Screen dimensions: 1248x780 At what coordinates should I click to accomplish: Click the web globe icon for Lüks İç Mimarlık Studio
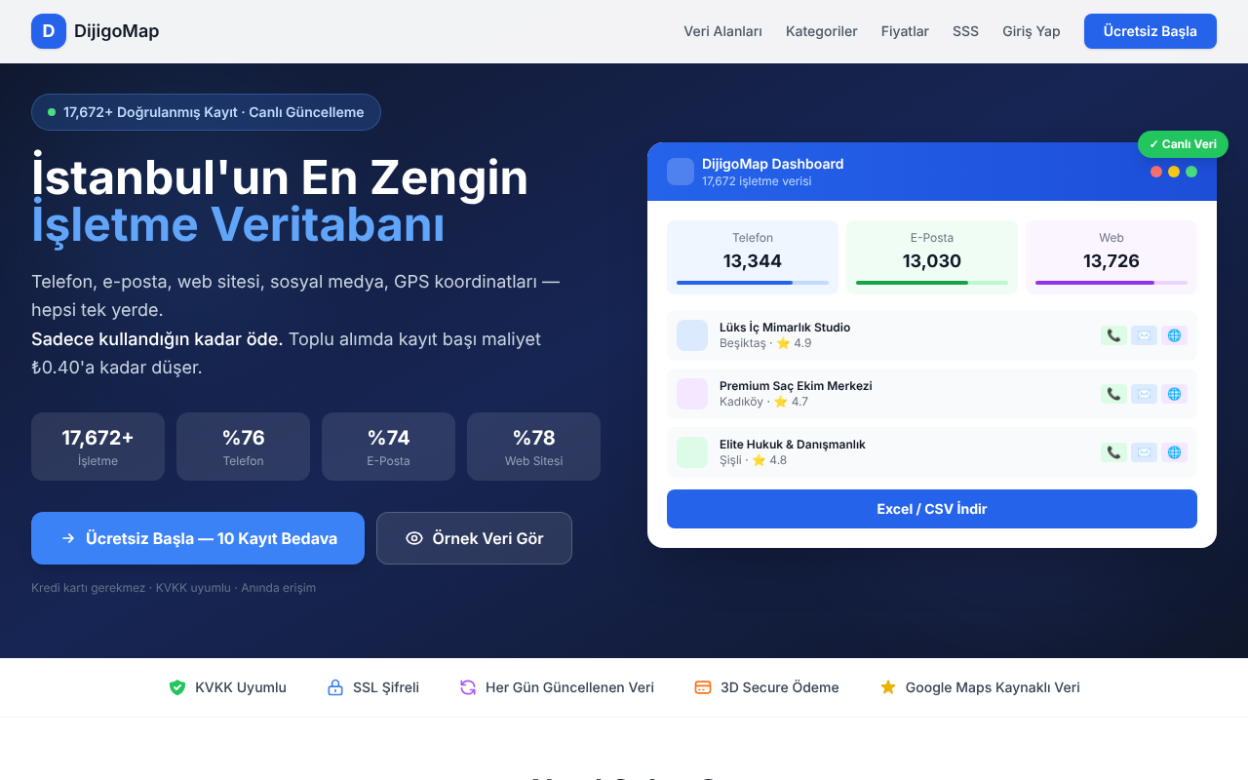coord(1174,335)
